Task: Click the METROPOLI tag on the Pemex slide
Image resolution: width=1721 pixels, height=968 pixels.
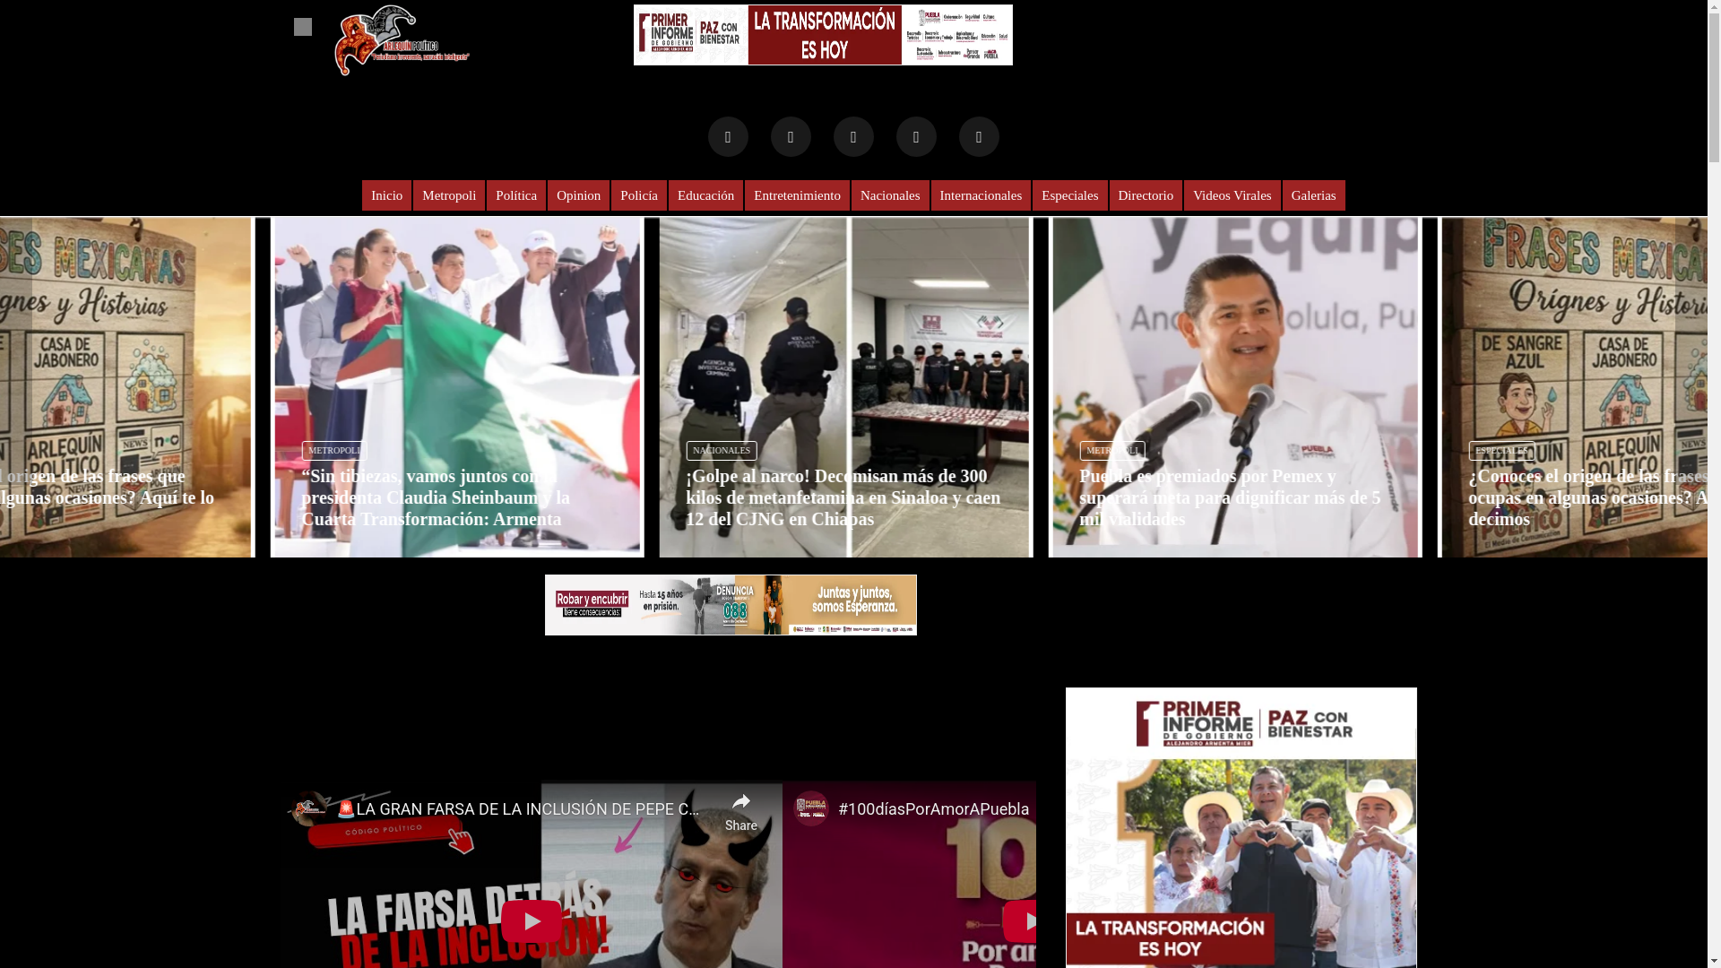Action: [1112, 451]
